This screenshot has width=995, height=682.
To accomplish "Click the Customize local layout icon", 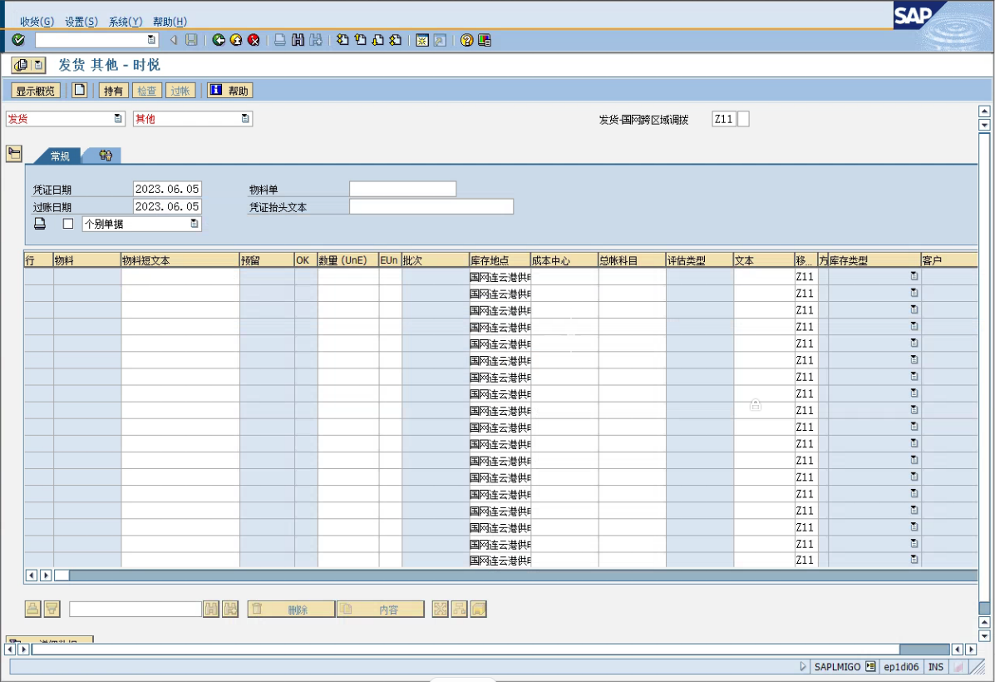I will 485,40.
